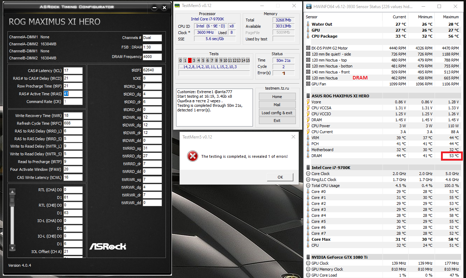
Task: Click the 120 mm Be quiet! side fan icon
Action: click(308, 54)
